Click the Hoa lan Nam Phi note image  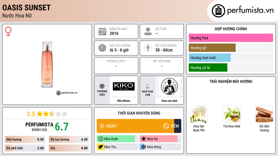198,115
